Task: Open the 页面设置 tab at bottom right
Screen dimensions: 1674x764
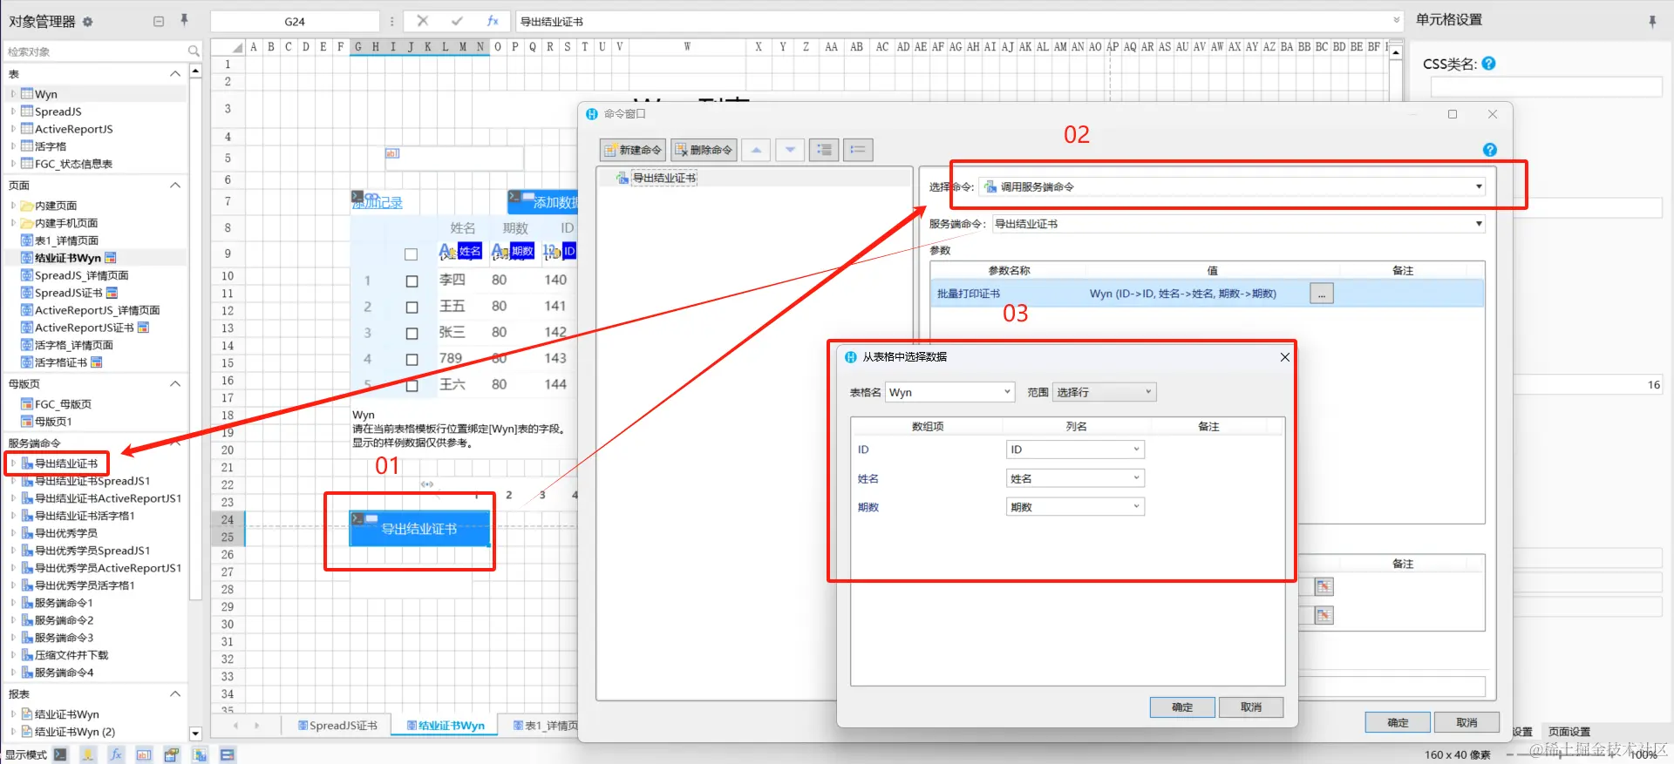Action: coord(1569,732)
